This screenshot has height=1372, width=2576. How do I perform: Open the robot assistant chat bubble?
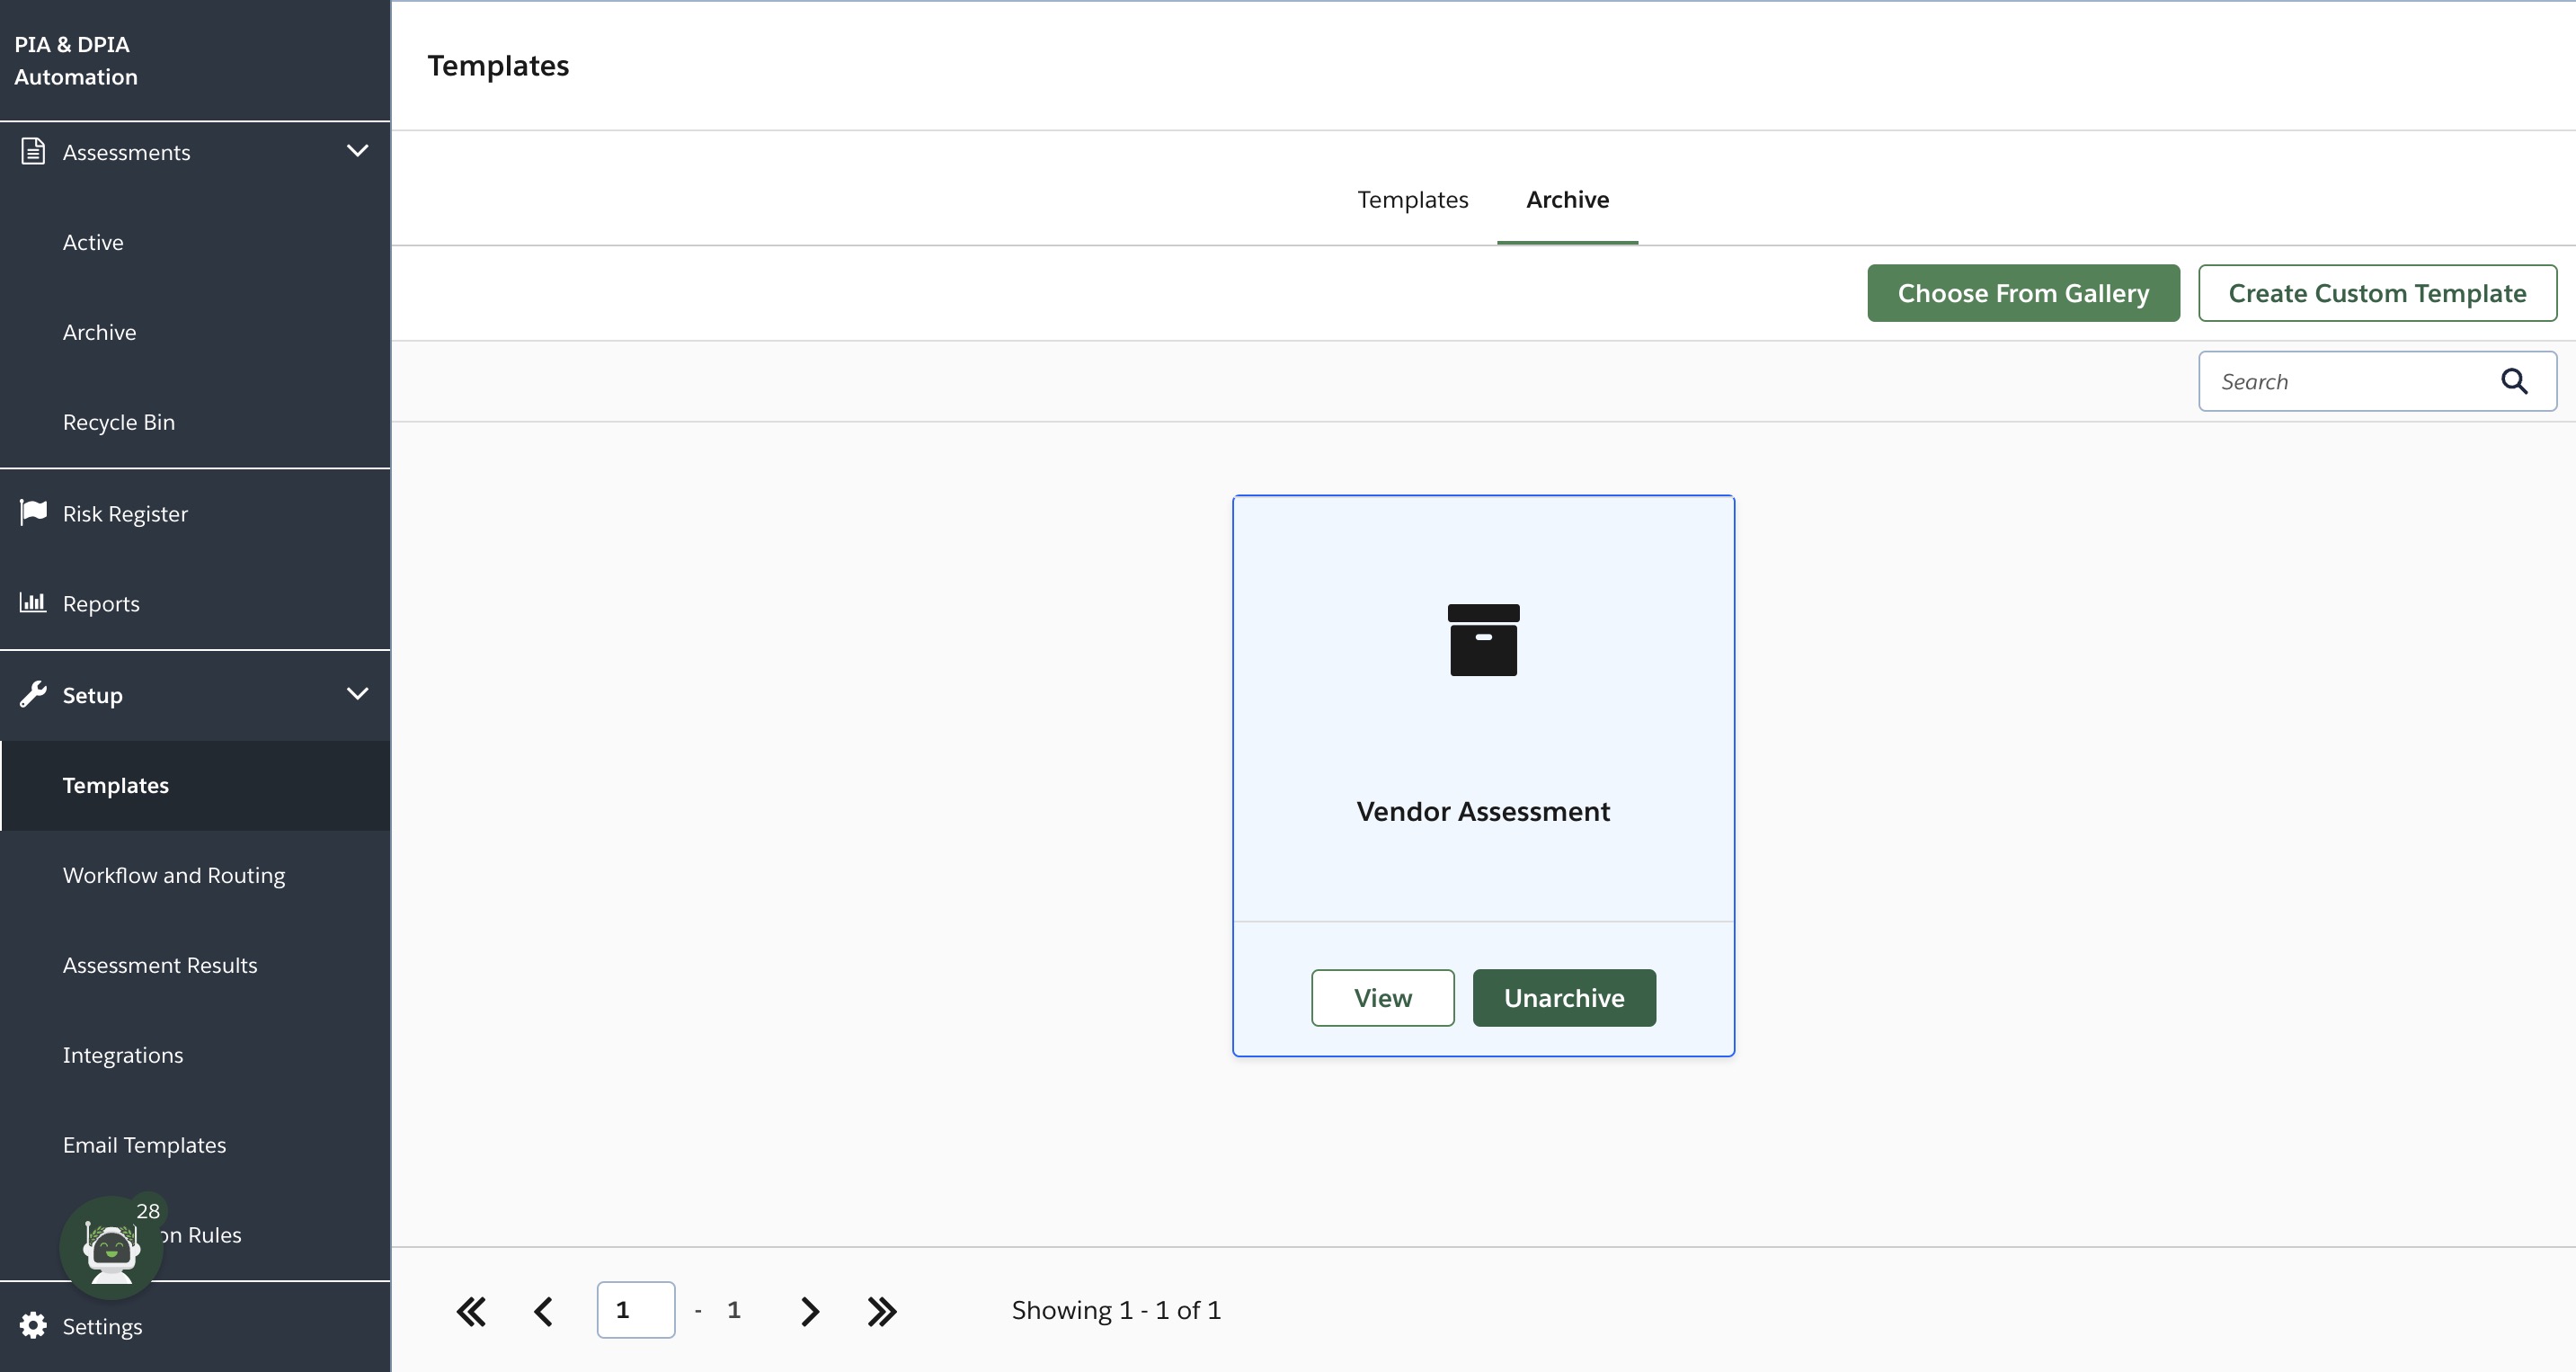pos(111,1247)
